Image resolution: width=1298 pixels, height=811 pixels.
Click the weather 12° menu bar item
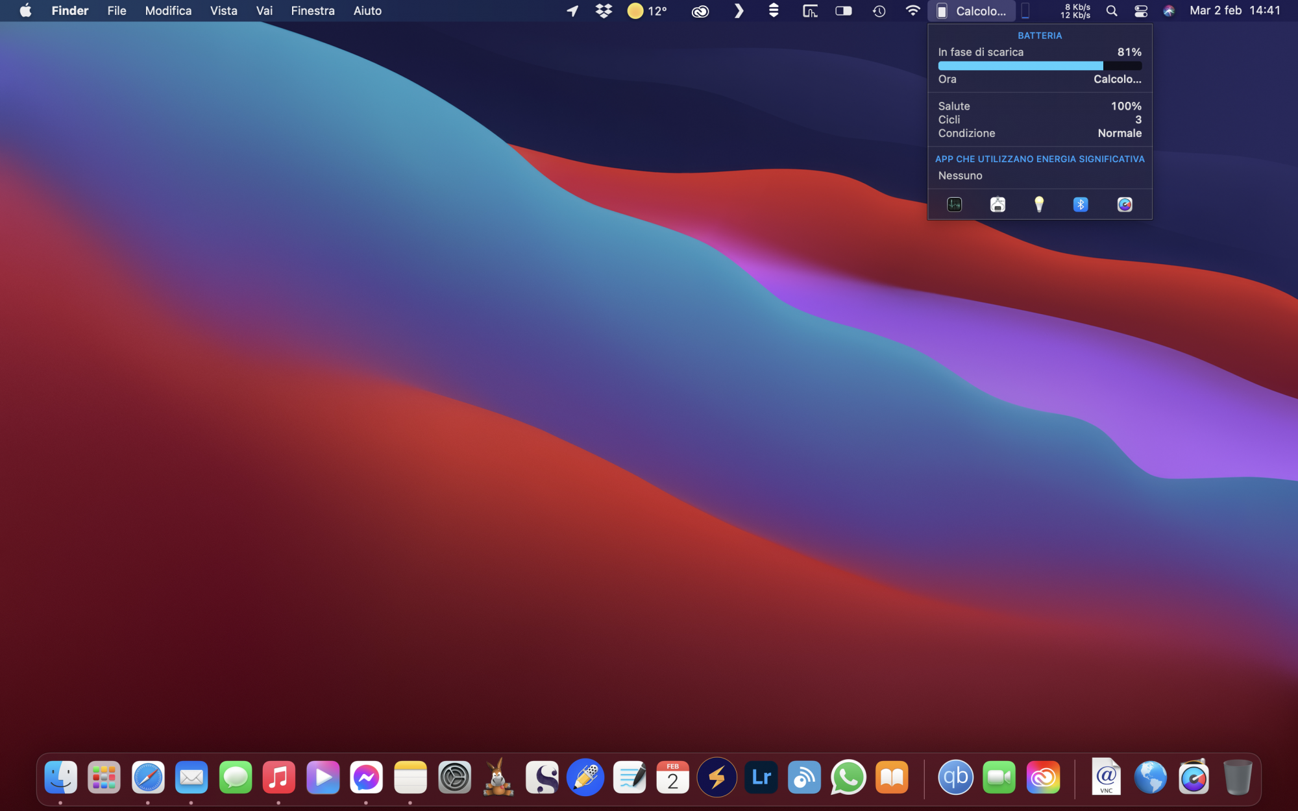[647, 11]
